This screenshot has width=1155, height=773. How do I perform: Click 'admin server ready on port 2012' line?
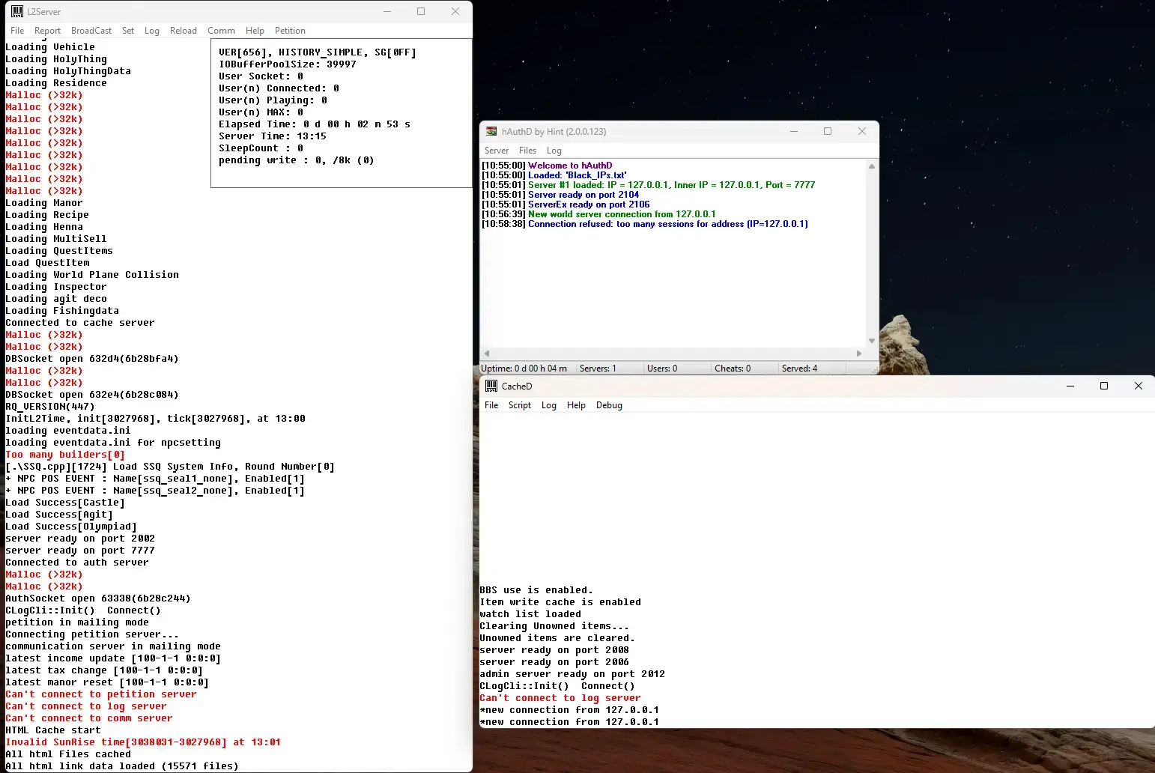(x=572, y=674)
